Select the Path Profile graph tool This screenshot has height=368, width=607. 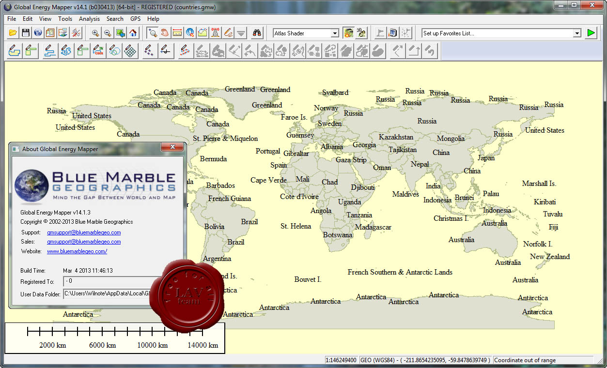(x=202, y=33)
